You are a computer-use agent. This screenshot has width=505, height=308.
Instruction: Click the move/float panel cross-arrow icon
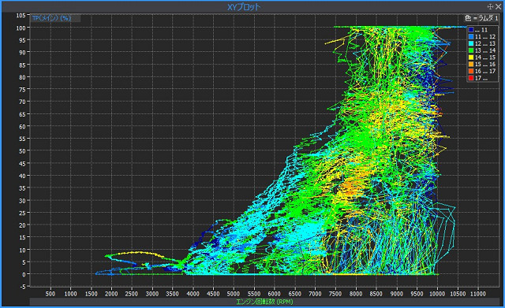(490, 6)
